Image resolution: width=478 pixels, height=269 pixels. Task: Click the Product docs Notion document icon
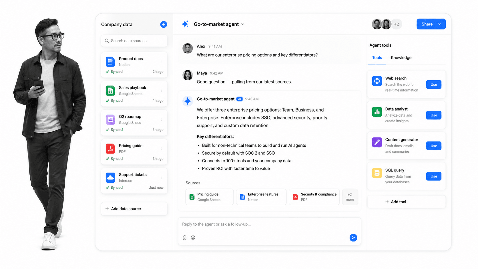[x=110, y=61]
